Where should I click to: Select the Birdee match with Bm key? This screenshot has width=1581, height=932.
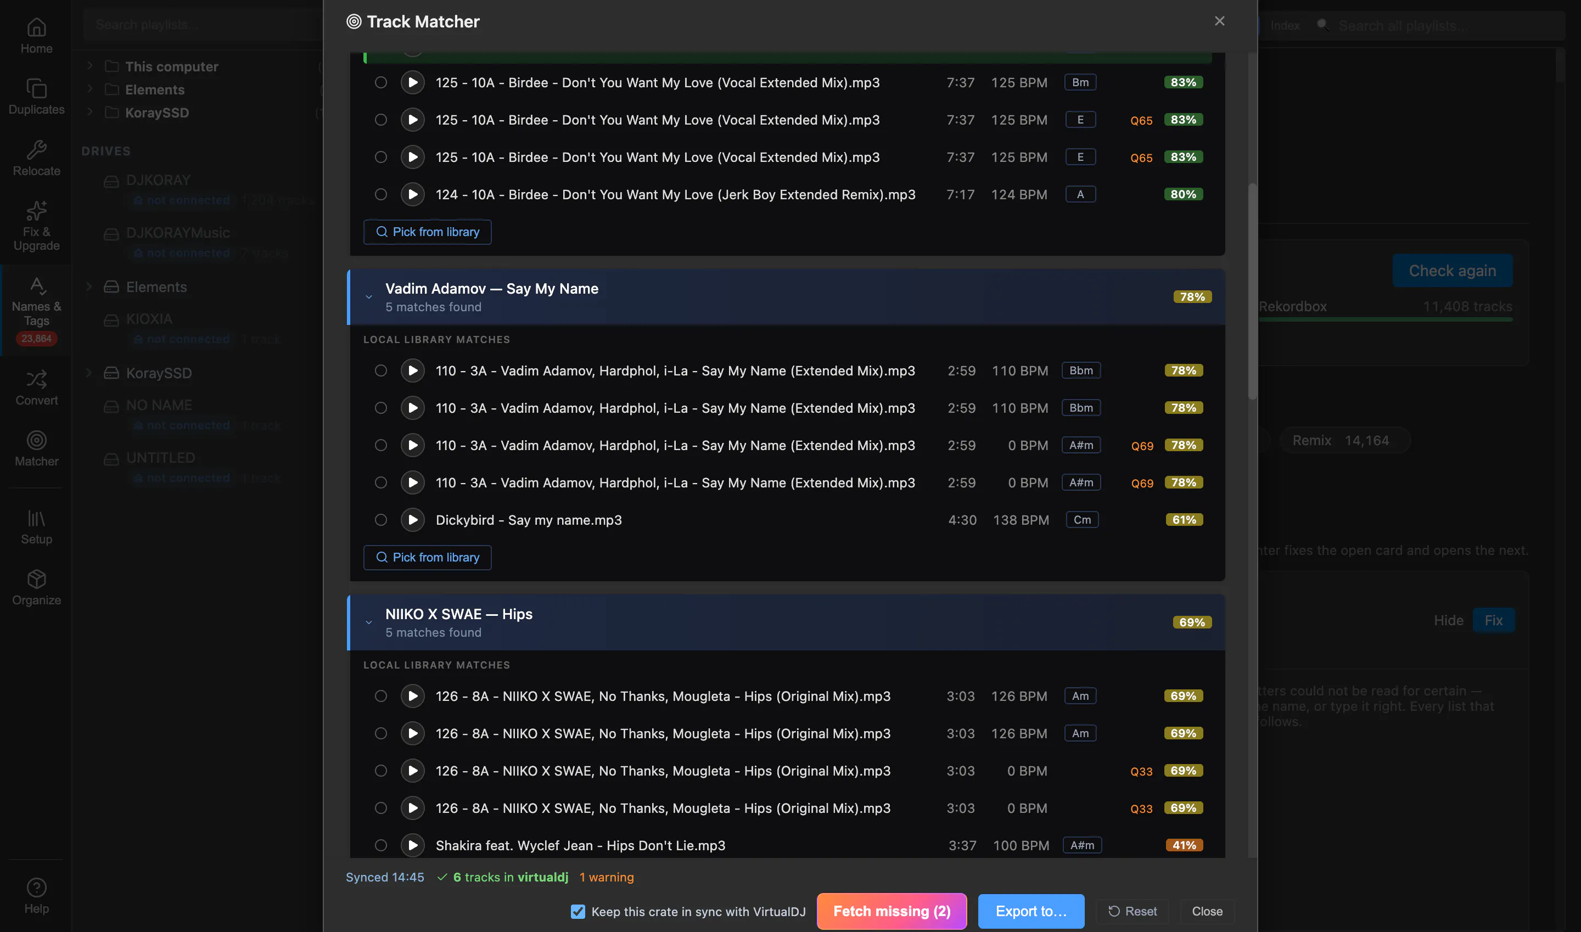coord(380,82)
